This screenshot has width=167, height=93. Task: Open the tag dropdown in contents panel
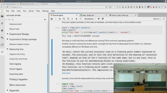45,20
